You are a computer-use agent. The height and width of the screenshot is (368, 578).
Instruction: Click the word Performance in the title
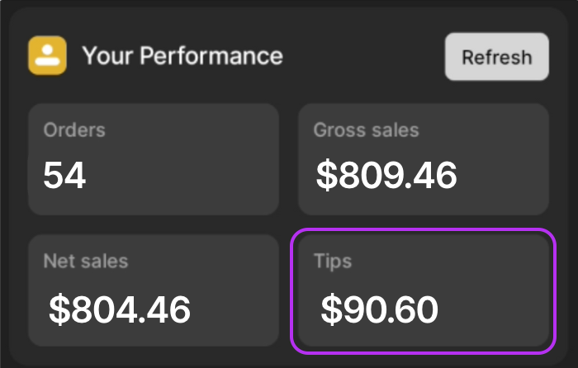pyautogui.click(x=211, y=56)
